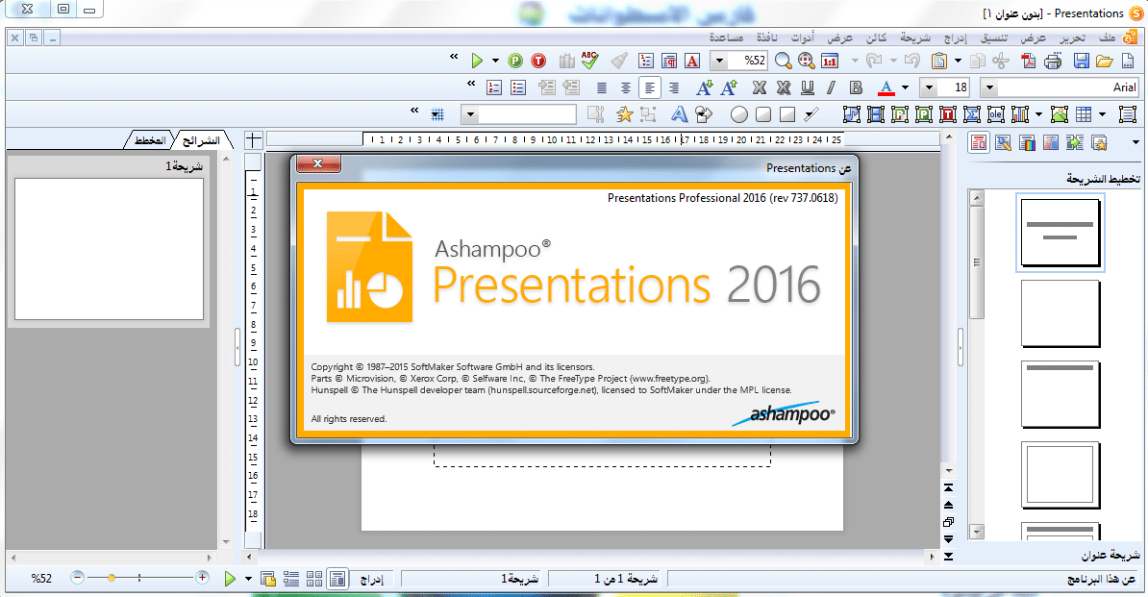Export to PDF using the toolbar icon
Screen dimensions: 1148x597
(x=1029, y=61)
